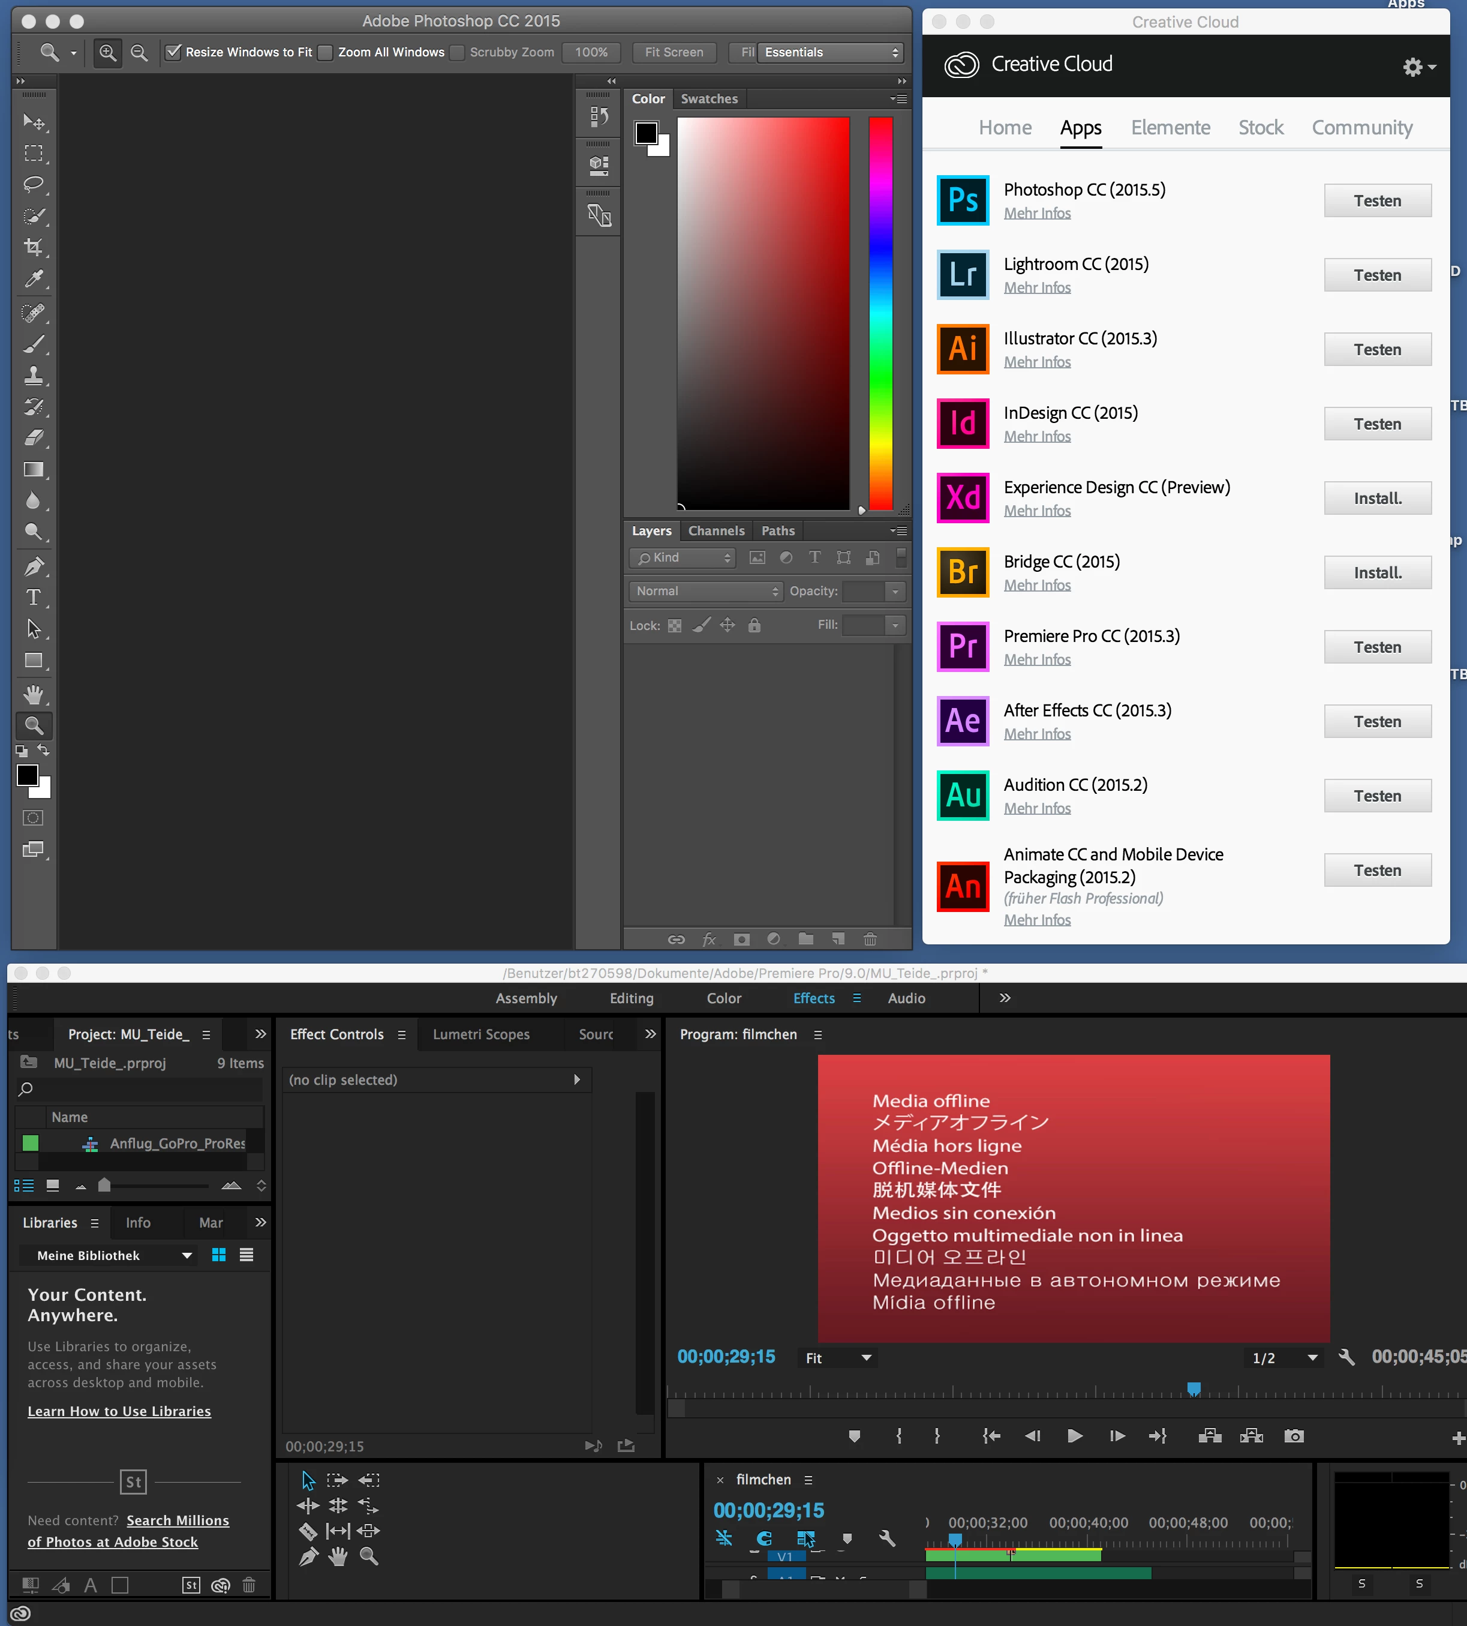Click the Create new group folder icon
Viewport: 1467px width, 1626px height.
point(805,939)
